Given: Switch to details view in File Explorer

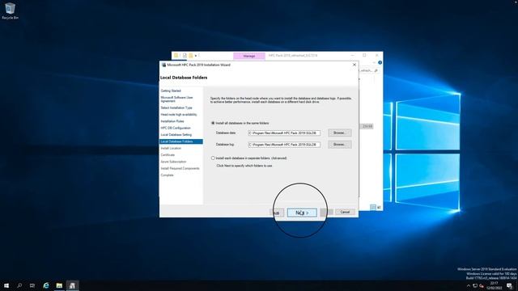Looking at the screenshot, I should tap(373, 208).
